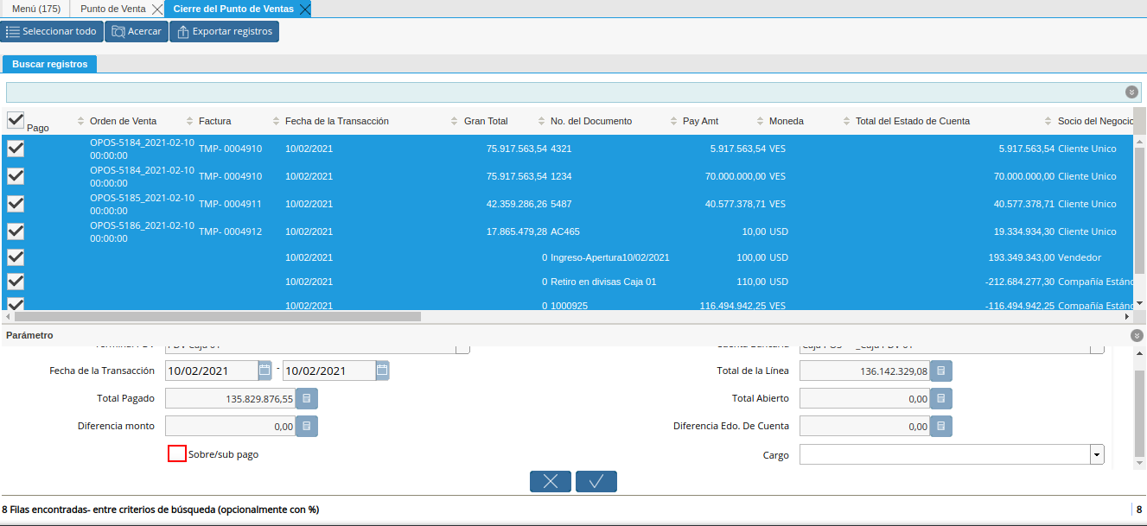Switch to the Punto de Venta tab
The image size is (1147, 526).
112,9
